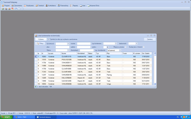Open the Kontrahenci menu
Screen dimensions: 191x119
pyautogui.click(x=51, y=6)
